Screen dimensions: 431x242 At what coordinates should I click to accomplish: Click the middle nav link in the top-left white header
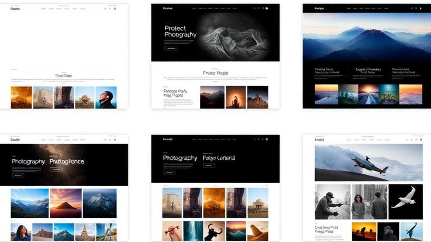(59, 8)
